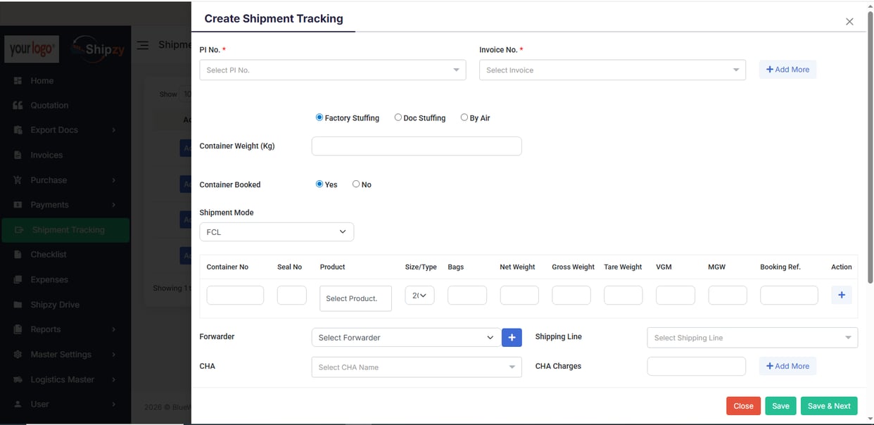The image size is (874, 425).
Task: Click the Quotation sidebar icon
Action: pyautogui.click(x=18, y=106)
